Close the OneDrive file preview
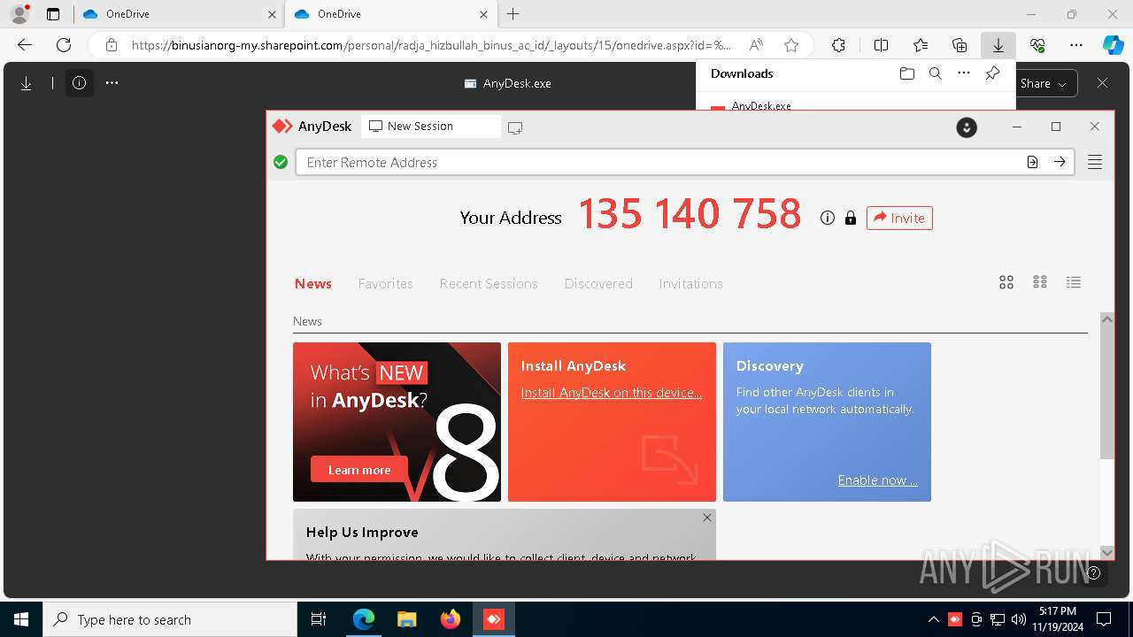The image size is (1133, 637). click(1102, 83)
